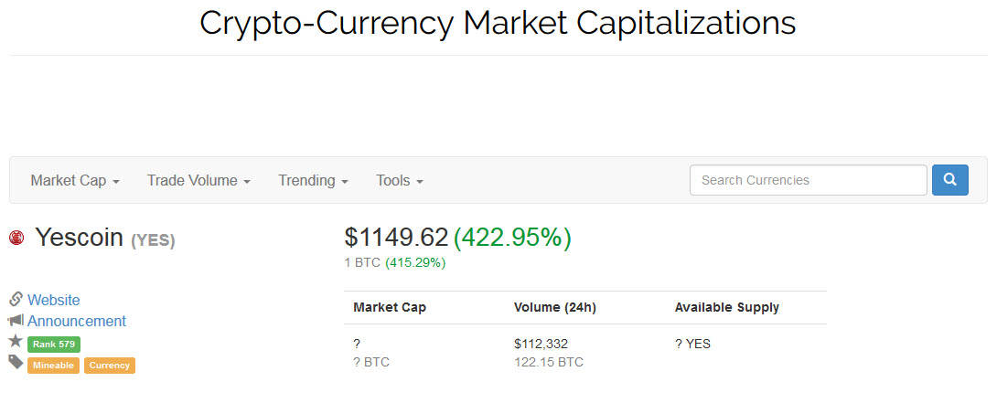
Task: Open the Market Cap dropdown menu
Action: tap(75, 180)
